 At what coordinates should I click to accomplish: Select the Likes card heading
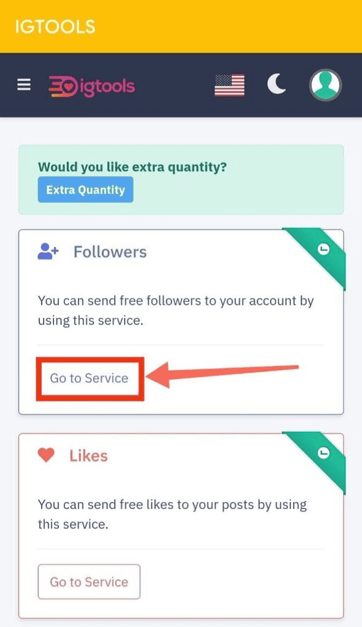click(x=88, y=456)
